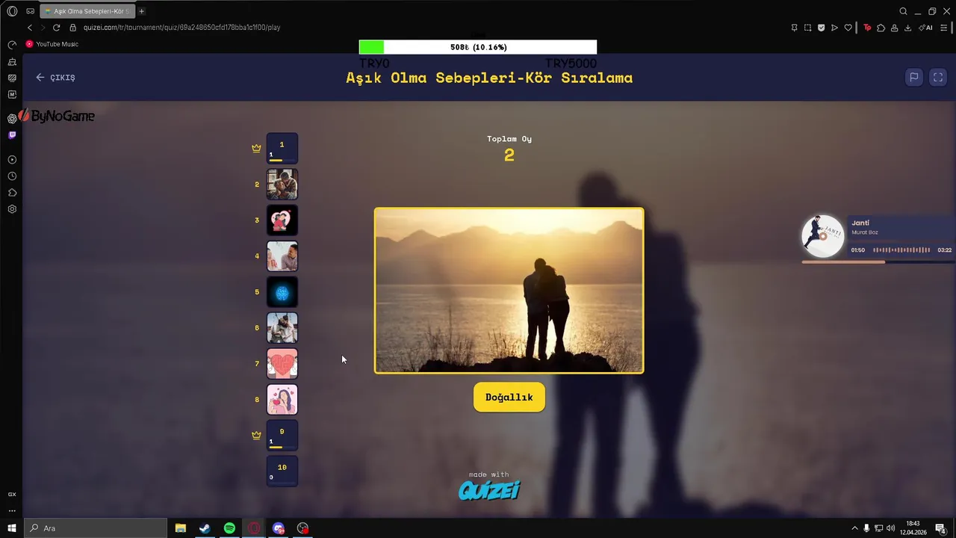
Task: Open the settings gear in sidebar
Action: pyautogui.click(x=12, y=209)
